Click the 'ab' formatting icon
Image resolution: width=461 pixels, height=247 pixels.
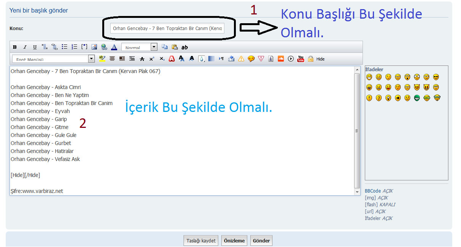pyautogui.click(x=185, y=47)
